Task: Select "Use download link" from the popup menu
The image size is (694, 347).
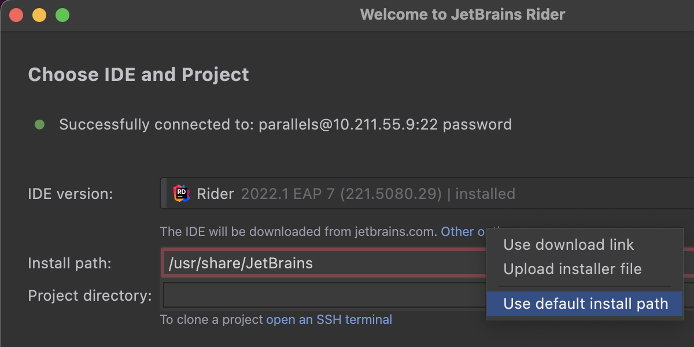Action: (569, 245)
